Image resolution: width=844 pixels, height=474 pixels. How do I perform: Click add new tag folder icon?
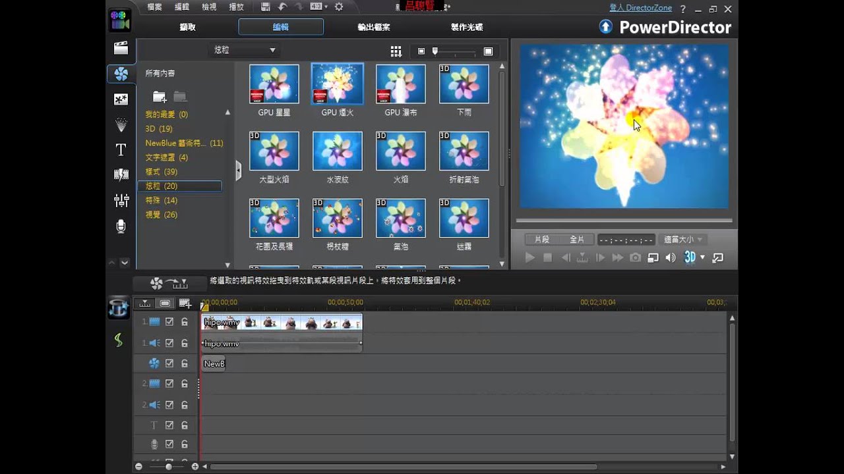click(x=160, y=97)
